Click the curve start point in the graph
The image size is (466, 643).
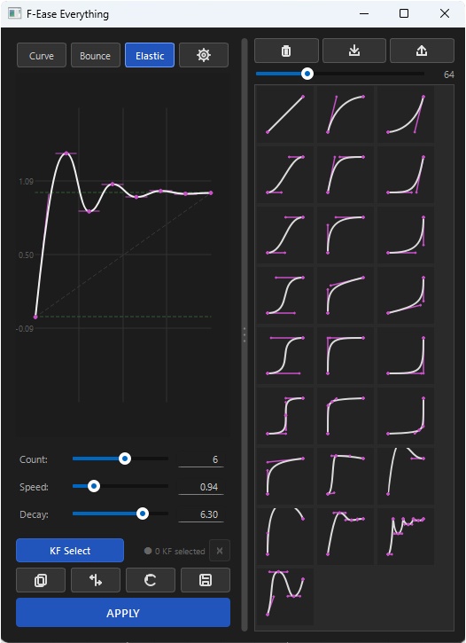(x=35, y=317)
